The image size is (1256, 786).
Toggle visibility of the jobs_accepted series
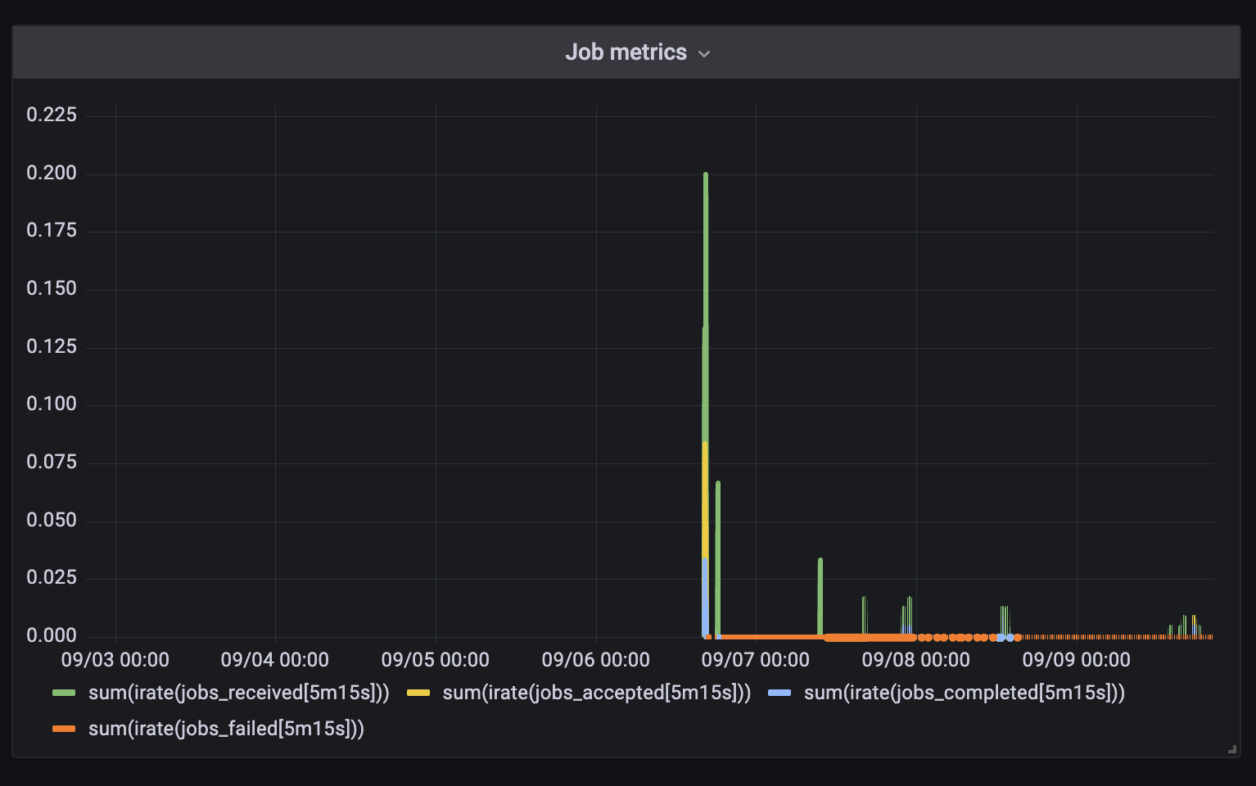[x=596, y=692]
